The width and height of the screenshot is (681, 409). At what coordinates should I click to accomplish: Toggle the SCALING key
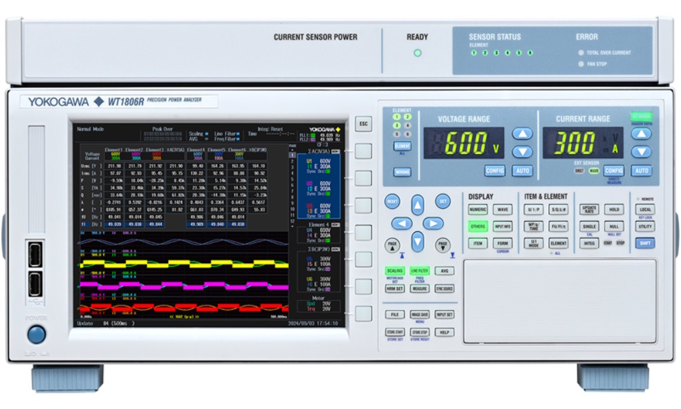pos(395,271)
